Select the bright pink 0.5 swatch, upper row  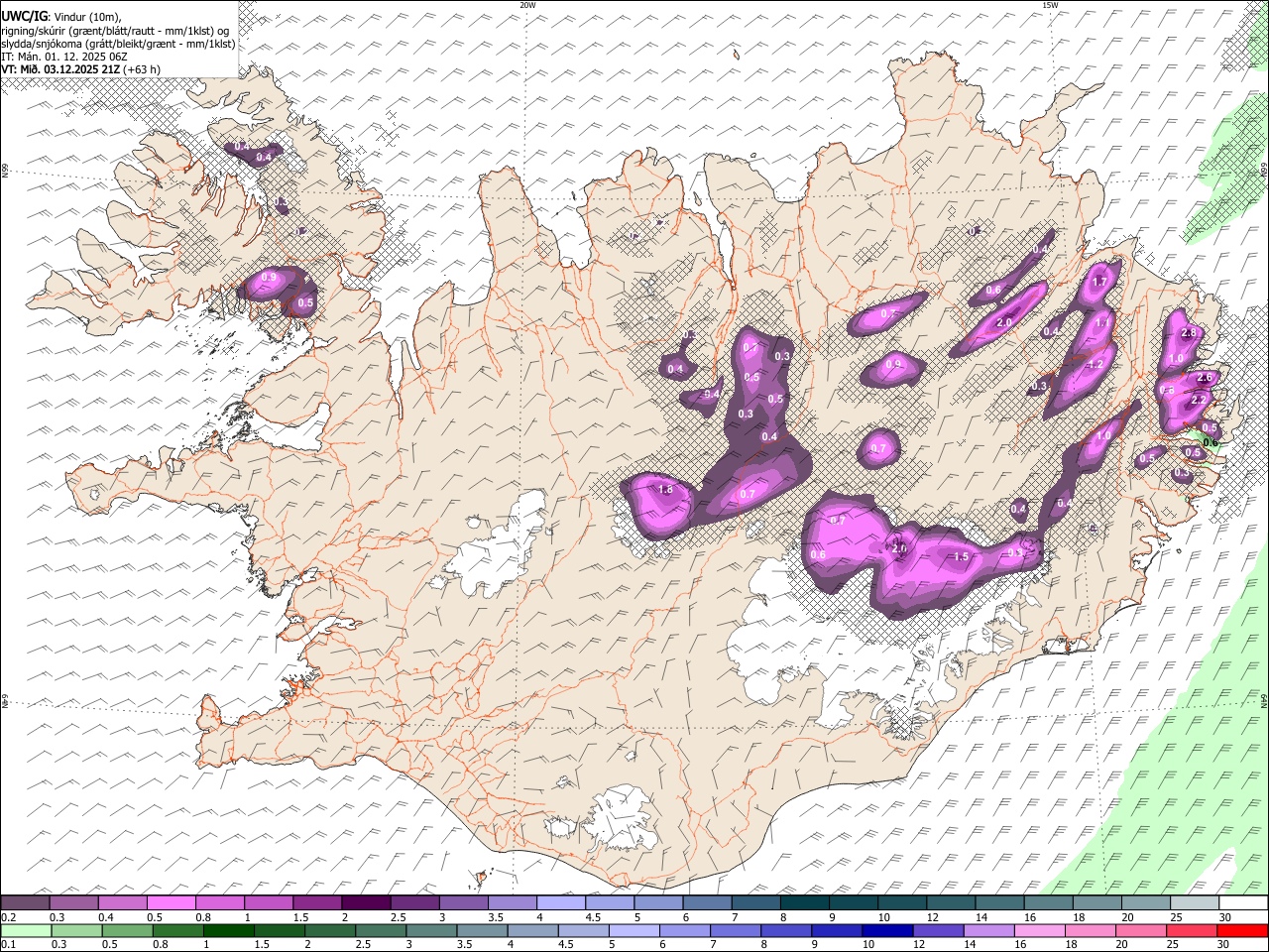tap(171, 902)
